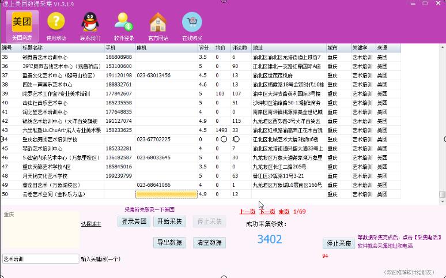Sort by 城市 column header

(338, 48)
